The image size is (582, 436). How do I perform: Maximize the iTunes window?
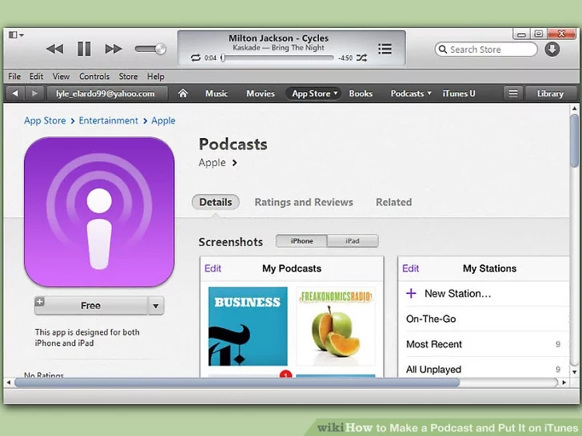pos(538,34)
